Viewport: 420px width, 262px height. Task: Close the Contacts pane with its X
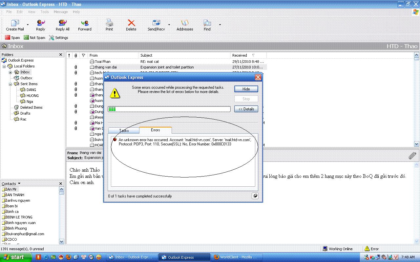(61, 184)
